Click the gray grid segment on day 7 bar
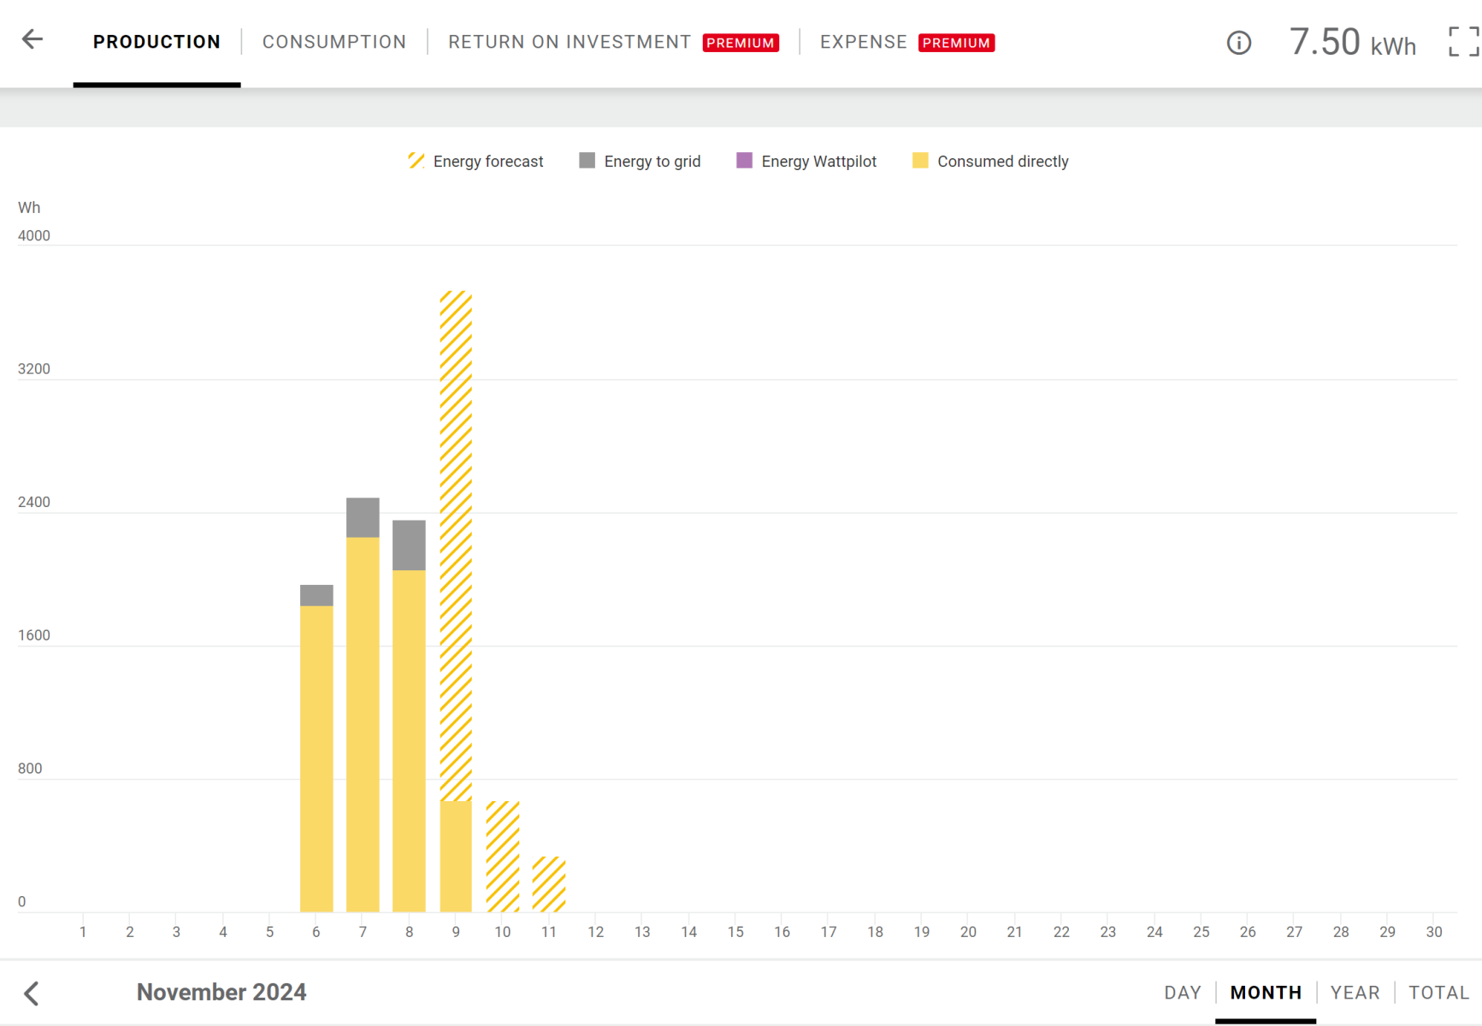 363,517
